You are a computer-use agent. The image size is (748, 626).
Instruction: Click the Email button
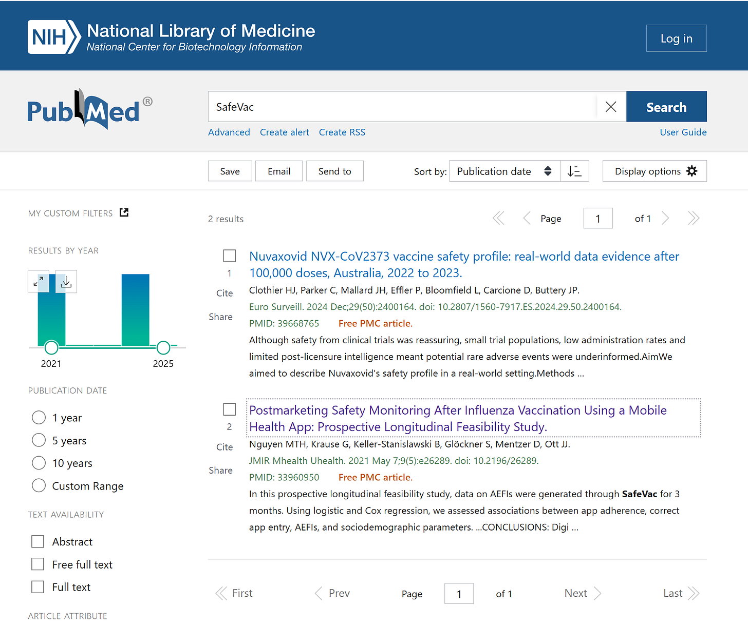(x=279, y=171)
